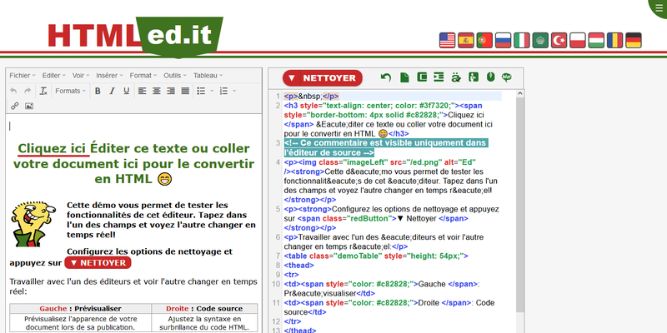Switch language with US flag
This screenshot has width=667, height=333.
click(x=447, y=40)
